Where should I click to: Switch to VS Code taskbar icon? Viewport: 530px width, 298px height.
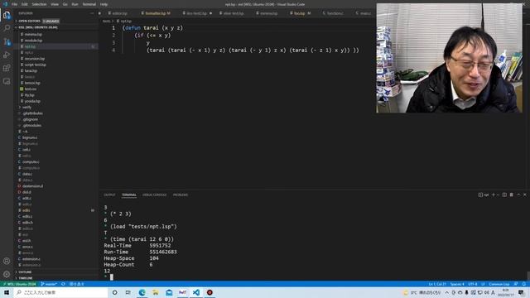(x=196, y=292)
